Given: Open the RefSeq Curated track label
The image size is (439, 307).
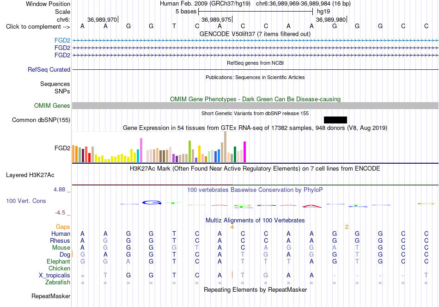Looking at the screenshot, I should coord(49,69).
